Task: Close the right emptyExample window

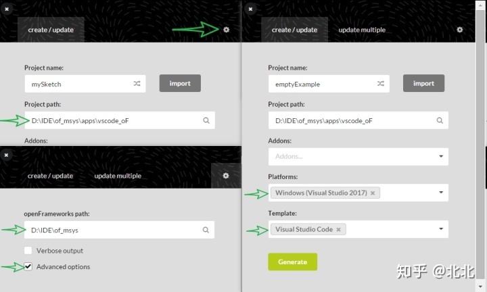Action: pyautogui.click(x=250, y=9)
